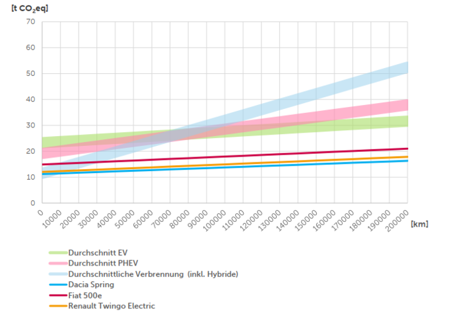Screen dimensions: 449x319
Task: Click the y-axis value 40
Action: 30,99
